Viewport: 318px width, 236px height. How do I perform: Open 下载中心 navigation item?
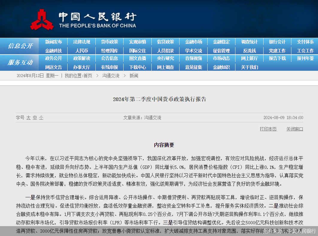click(138, 67)
